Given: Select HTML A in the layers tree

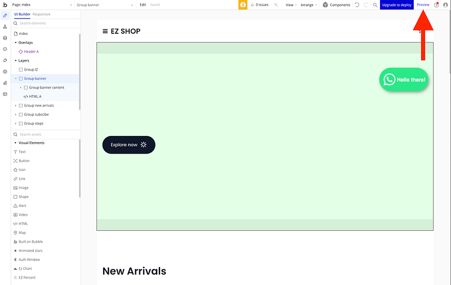Looking at the screenshot, I should (x=35, y=97).
